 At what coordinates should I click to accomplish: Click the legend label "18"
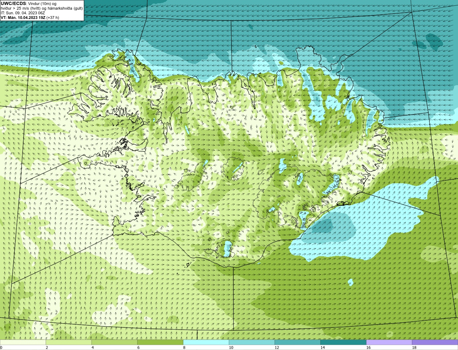[414, 347]
